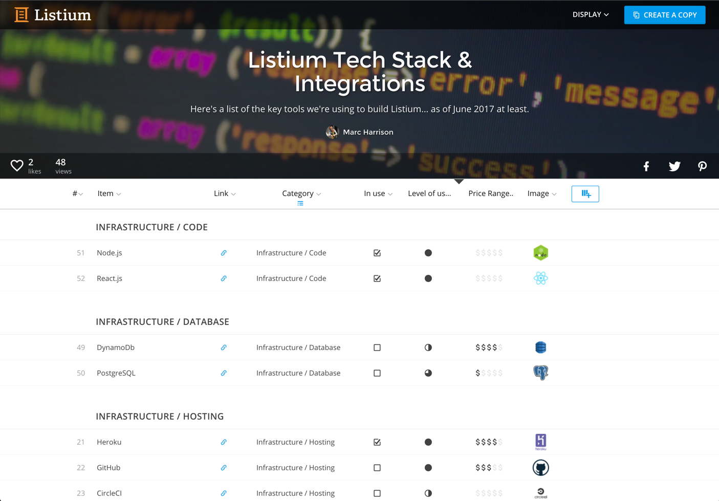Click GitHub level of use circle
Screen dimensions: 719x501
tap(428, 468)
